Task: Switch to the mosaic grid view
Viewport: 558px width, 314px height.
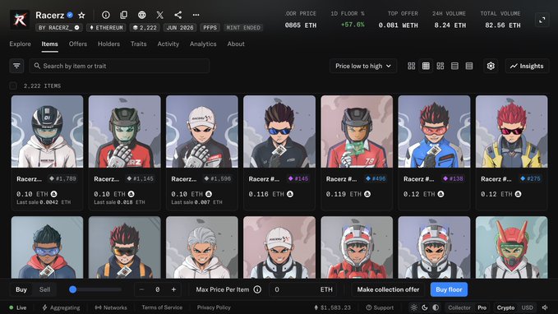Action: tap(440, 66)
